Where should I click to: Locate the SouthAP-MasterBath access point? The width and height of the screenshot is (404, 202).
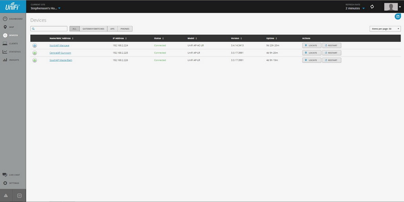[312, 60]
